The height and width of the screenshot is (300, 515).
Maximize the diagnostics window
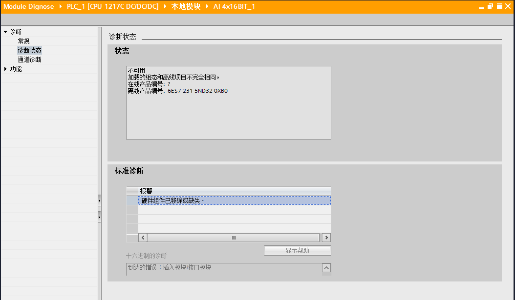[499, 6]
